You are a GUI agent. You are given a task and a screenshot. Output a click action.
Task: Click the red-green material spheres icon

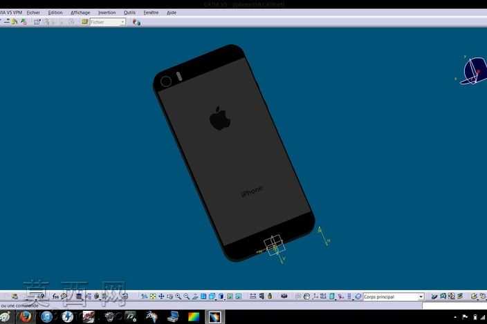coord(136,22)
